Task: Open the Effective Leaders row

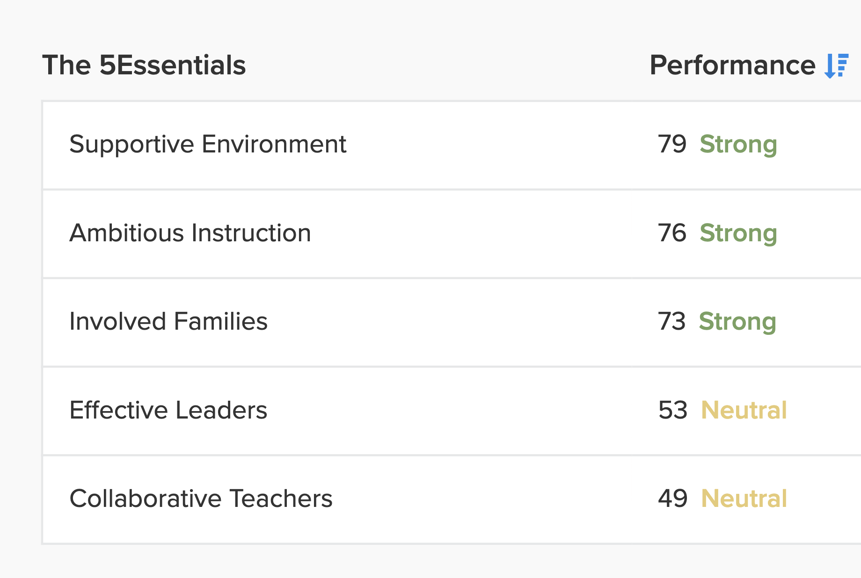Action: pos(452,411)
